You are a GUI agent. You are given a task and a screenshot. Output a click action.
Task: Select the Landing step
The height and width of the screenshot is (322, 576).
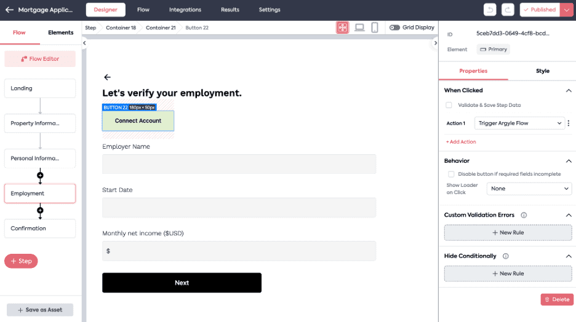pyautogui.click(x=40, y=88)
